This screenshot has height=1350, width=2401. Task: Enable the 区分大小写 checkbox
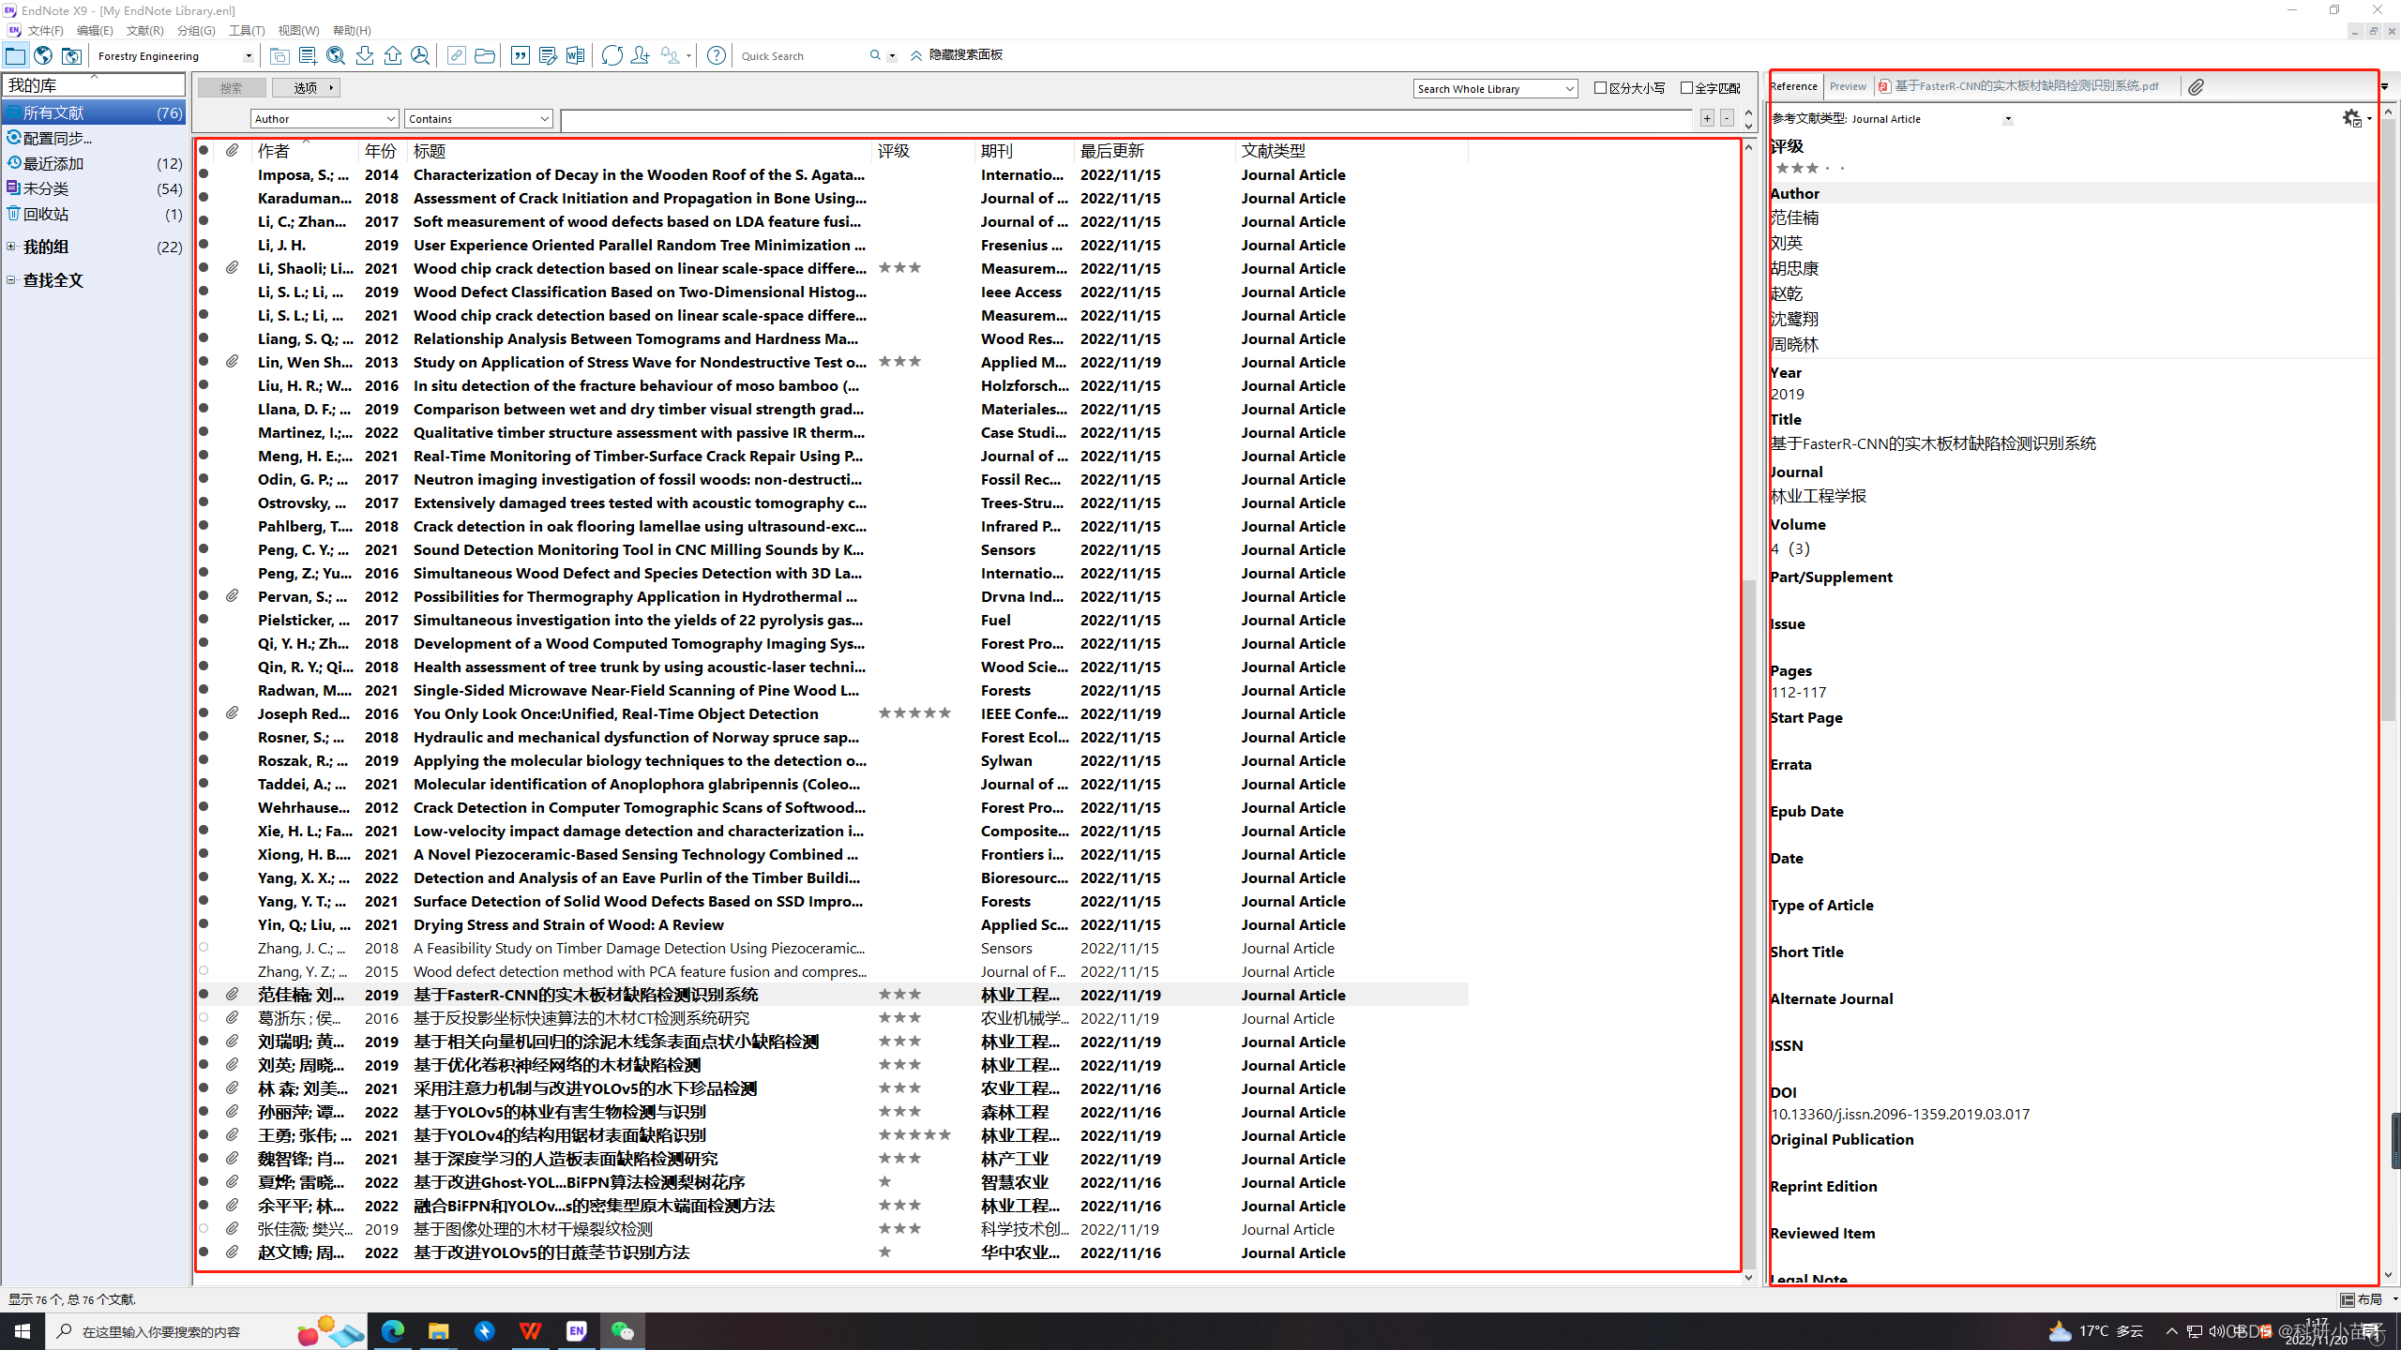(1602, 87)
